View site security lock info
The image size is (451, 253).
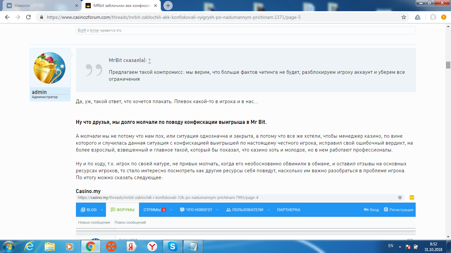[x=41, y=17]
